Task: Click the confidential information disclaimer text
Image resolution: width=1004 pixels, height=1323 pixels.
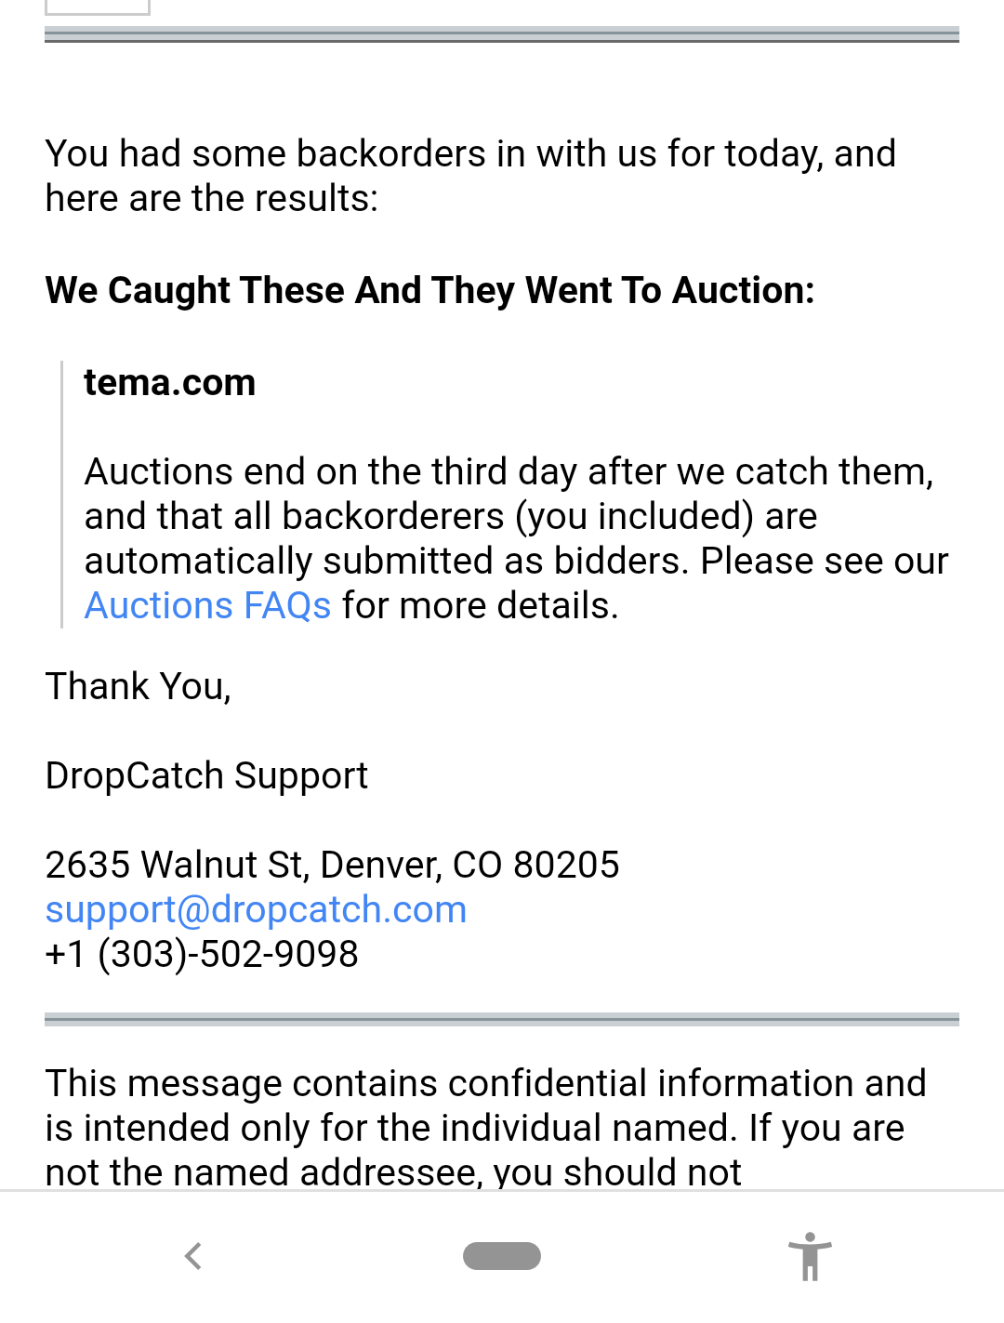Action: coord(485,1128)
